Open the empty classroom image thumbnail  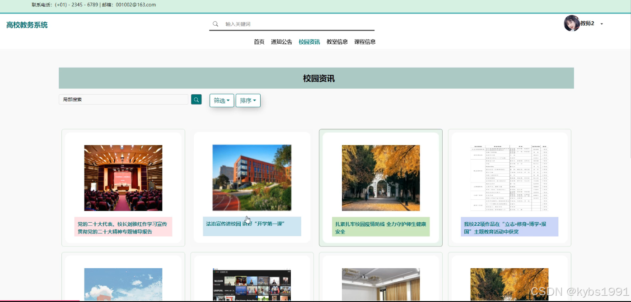point(381,285)
